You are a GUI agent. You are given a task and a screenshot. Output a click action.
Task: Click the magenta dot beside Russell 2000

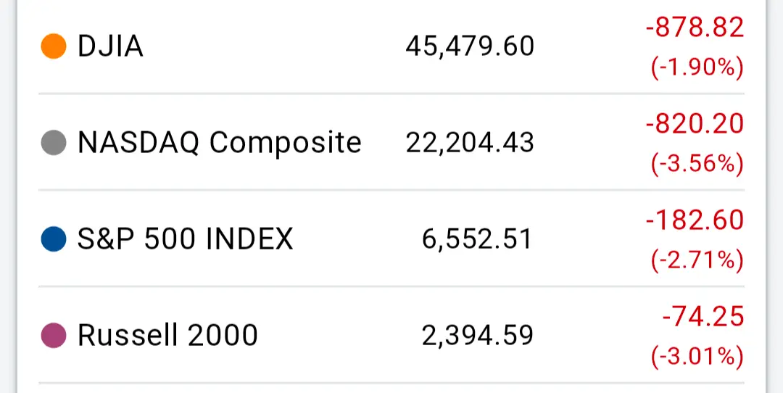54,335
